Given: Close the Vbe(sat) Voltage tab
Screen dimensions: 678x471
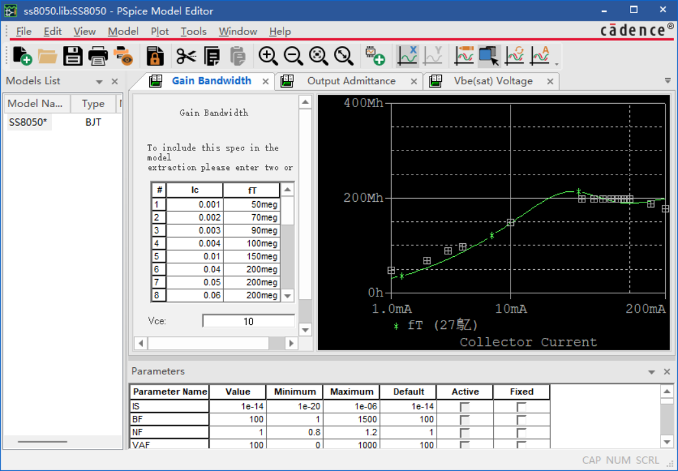Looking at the screenshot, I should pos(550,81).
